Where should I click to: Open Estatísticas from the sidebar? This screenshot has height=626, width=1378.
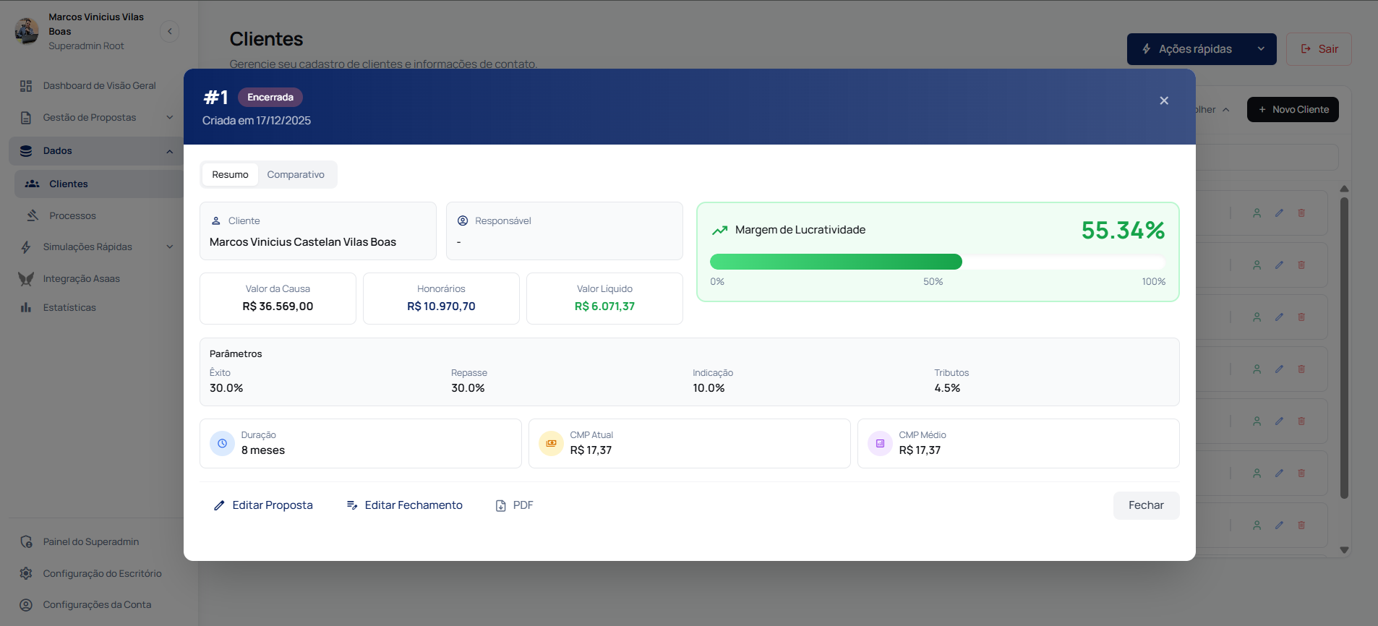pos(69,308)
